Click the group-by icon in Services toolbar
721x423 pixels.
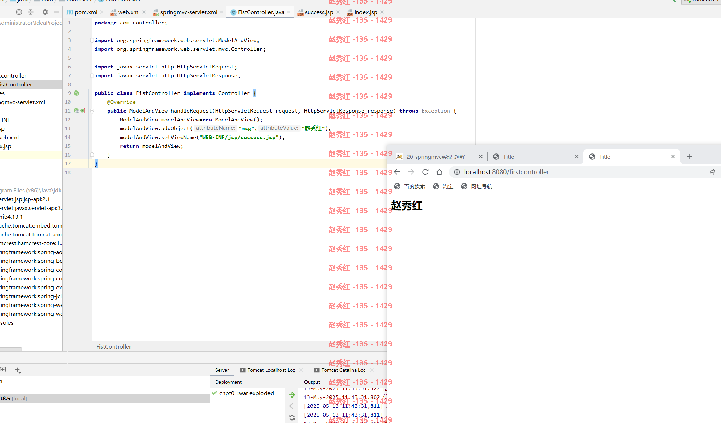(3, 370)
